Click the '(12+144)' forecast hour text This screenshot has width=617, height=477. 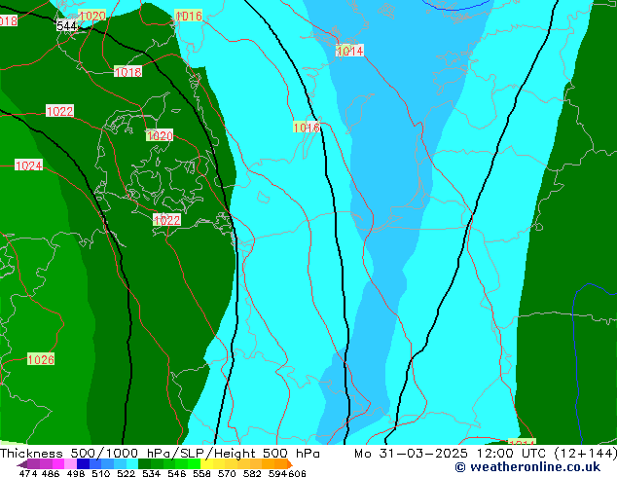point(585,454)
